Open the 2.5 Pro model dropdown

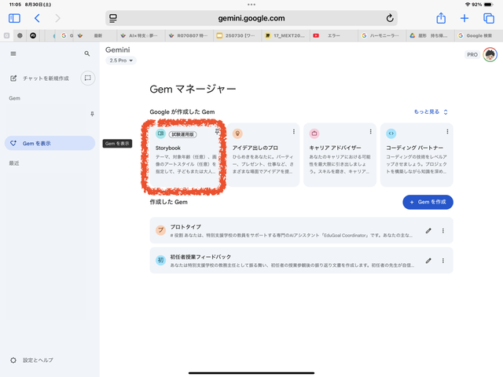[x=121, y=60]
